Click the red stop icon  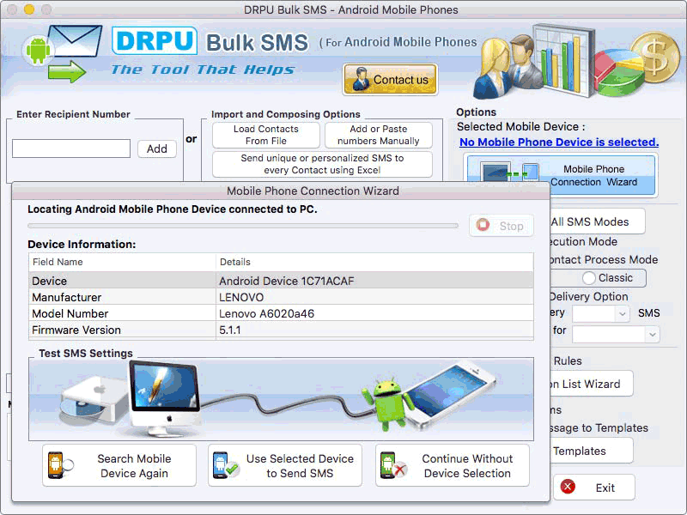click(483, 225)
